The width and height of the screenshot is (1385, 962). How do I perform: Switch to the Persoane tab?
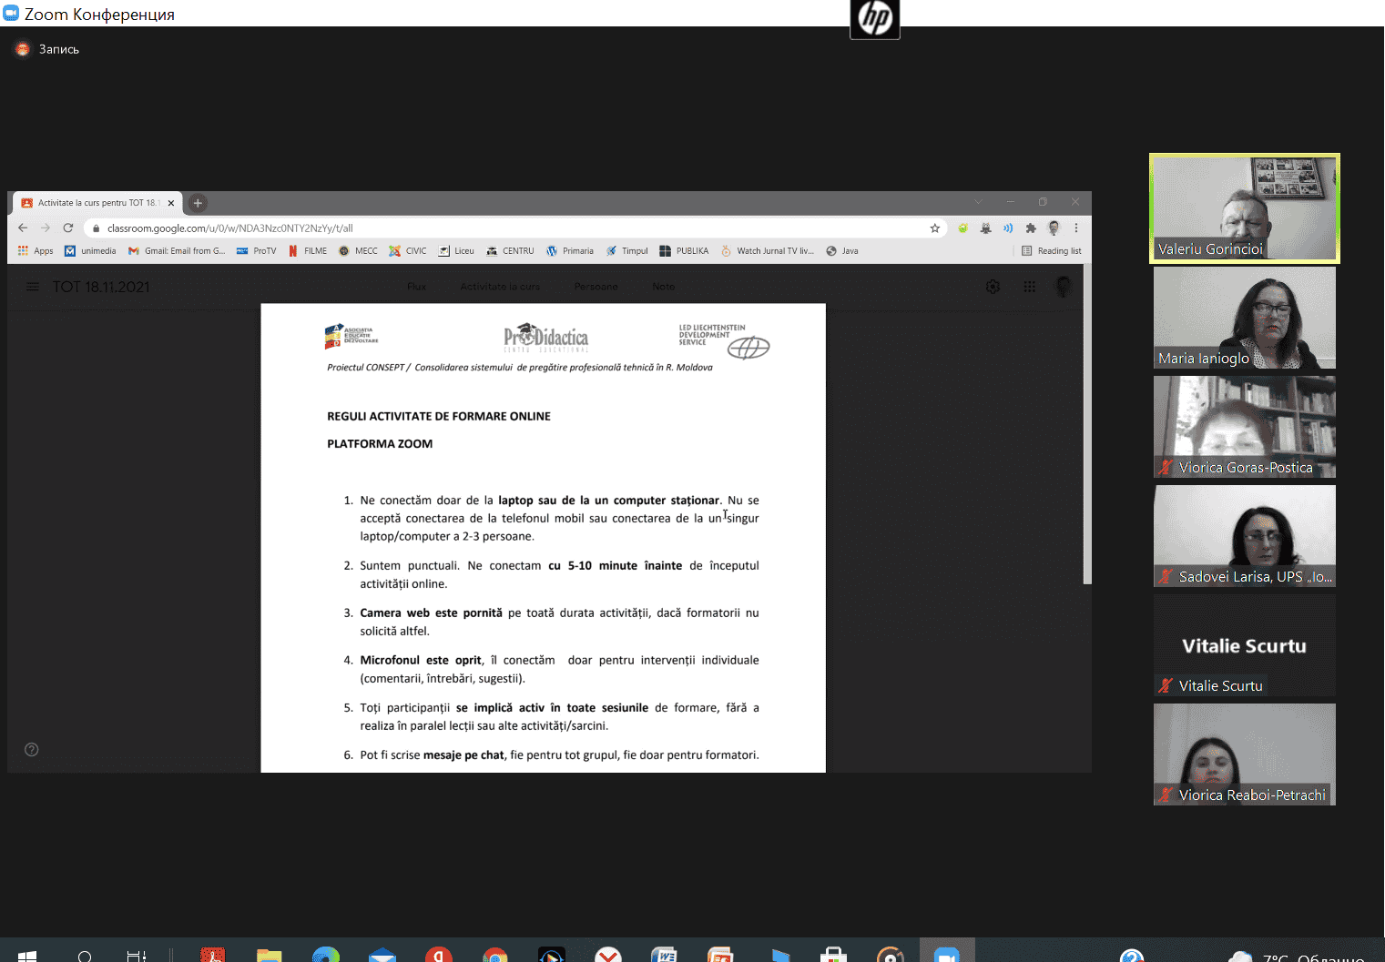(596, 287)
